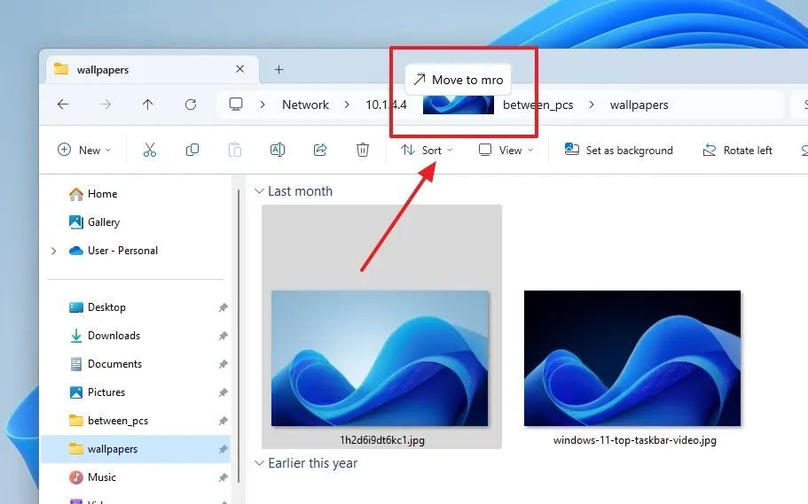This screenshot has width=808, height=504.
Task: Select the windows-11-top-taskbar-video.jpg thumbnail
Action: [632, 359]
